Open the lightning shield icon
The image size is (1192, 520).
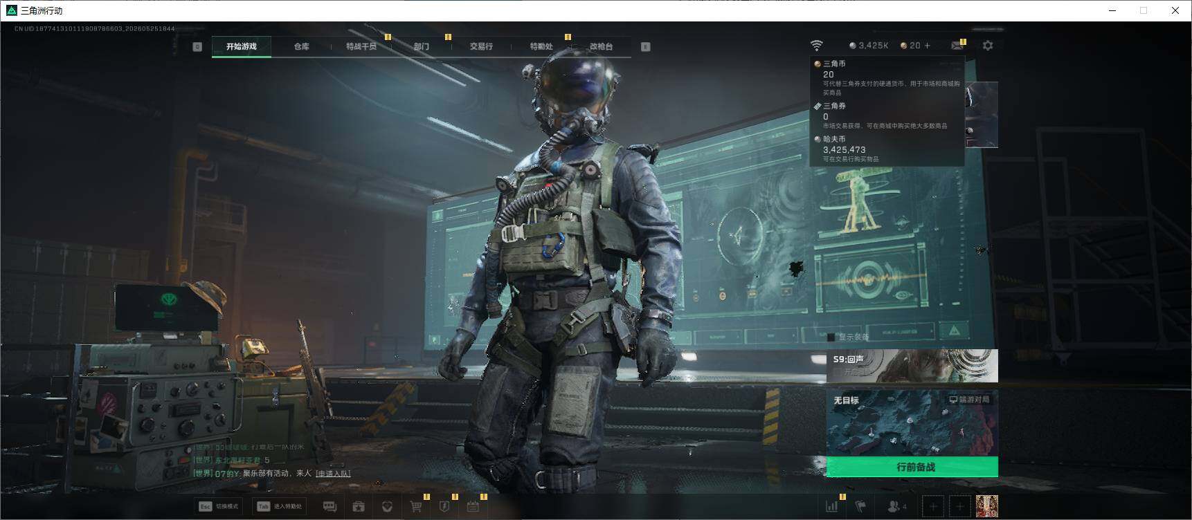click(x=444, y=507)
